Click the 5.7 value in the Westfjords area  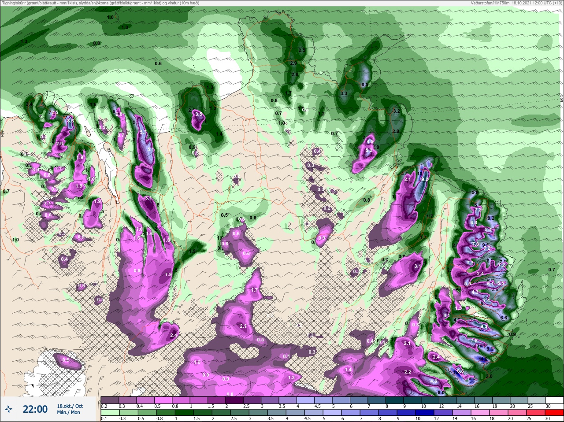point(143,132)
